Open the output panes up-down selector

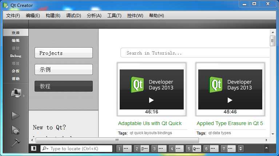(x=240, y=148)
